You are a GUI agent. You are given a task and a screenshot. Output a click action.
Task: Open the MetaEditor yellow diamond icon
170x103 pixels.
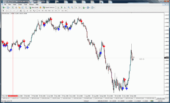coord(41,8)
